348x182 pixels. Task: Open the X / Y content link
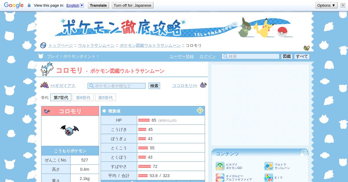click(x=278, y=178)
